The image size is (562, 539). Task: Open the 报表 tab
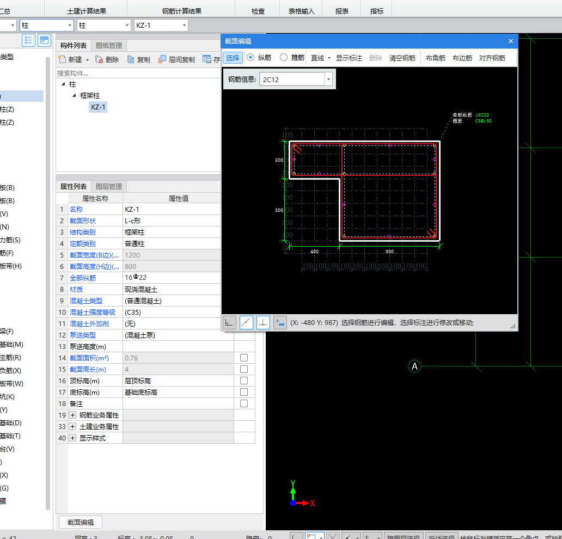pos(342,11)
